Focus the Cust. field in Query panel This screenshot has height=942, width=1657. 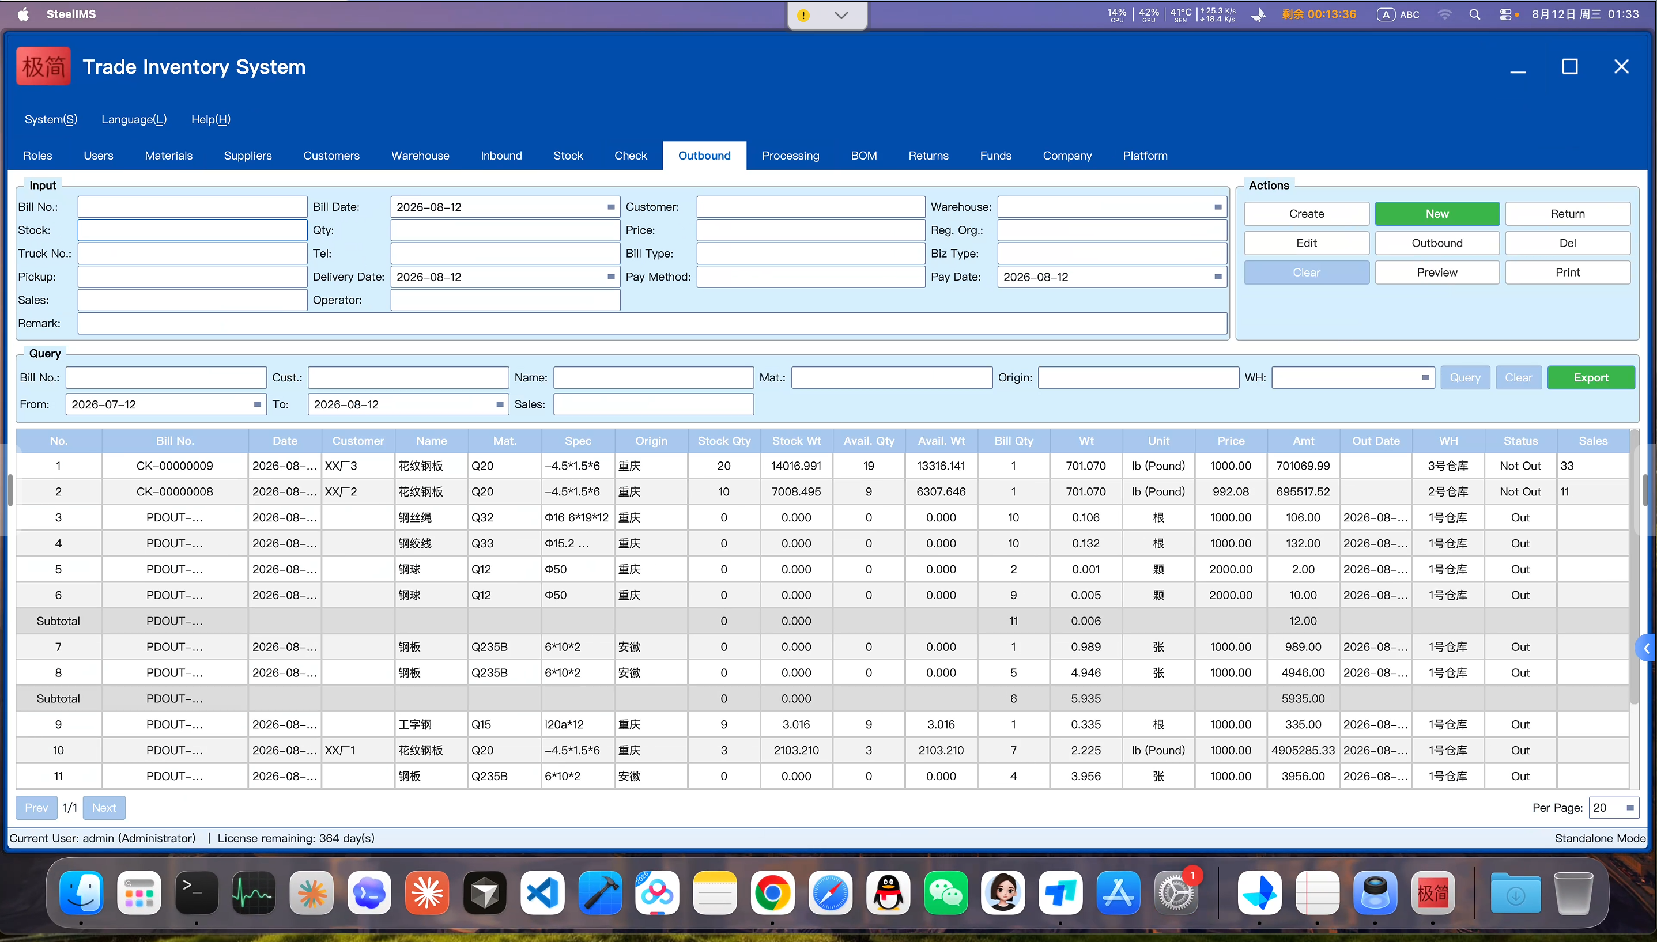coord(408,378)
